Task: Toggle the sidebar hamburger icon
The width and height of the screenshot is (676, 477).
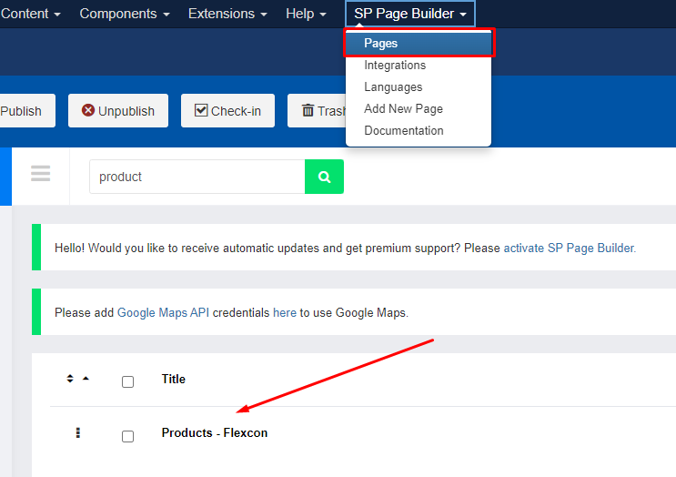Action: tap(41, 173)
